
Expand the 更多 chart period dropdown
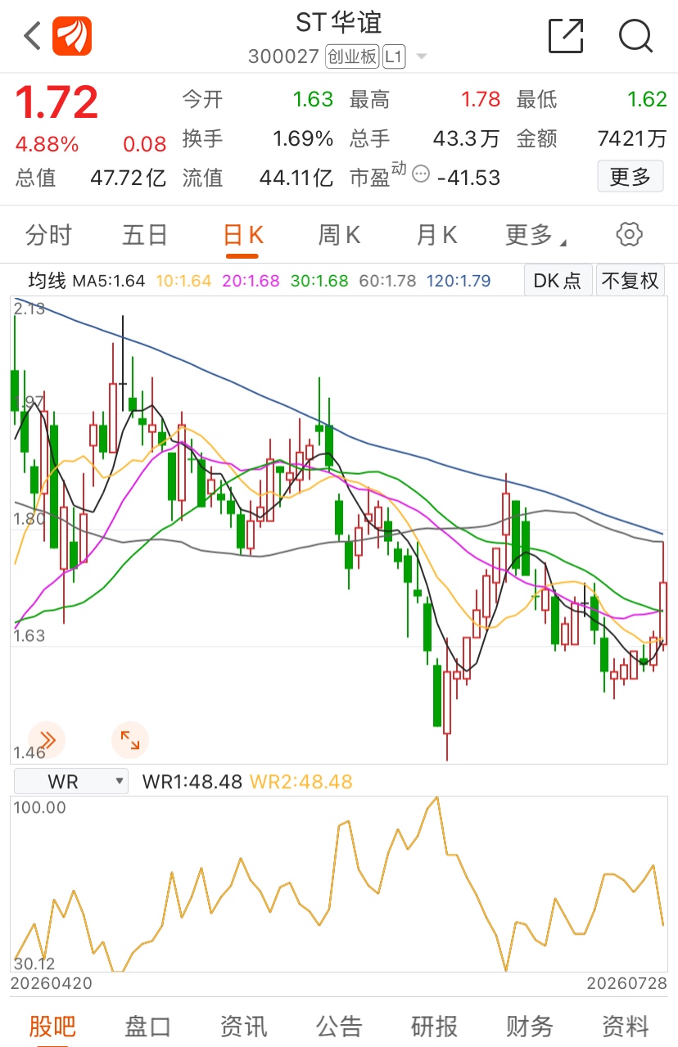(536, 236)
